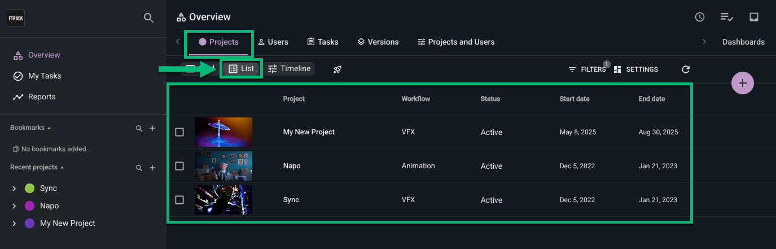Open the inbox icon in the top bar
The image size is (776, 249).
coord(753,17)
